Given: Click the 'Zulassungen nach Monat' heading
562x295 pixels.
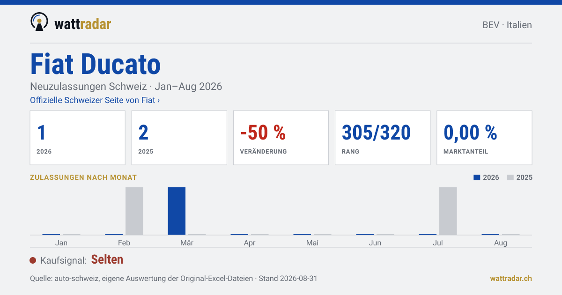Looking at the screenshot, I should tap(83, 177).
